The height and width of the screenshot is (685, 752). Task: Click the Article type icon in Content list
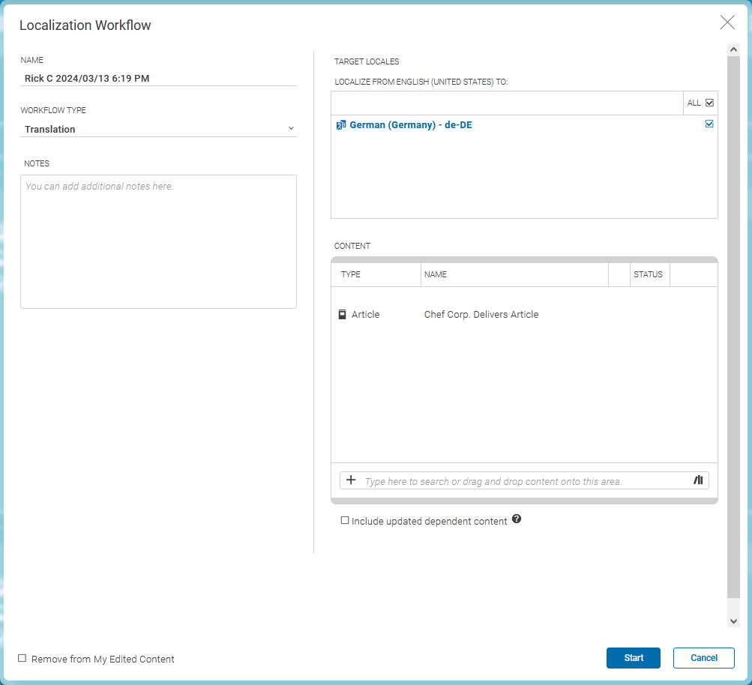click(342, 314)
